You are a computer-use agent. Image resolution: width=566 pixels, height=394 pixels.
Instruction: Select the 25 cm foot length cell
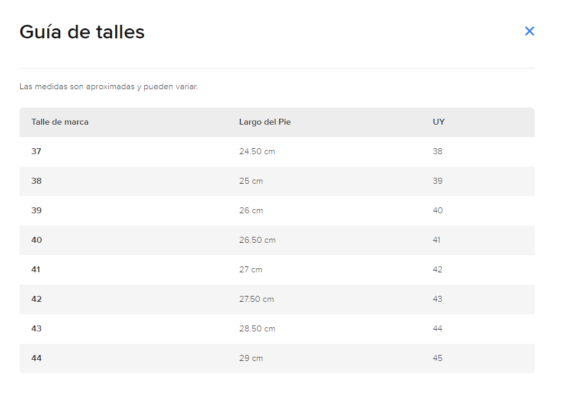coord(251,181)
